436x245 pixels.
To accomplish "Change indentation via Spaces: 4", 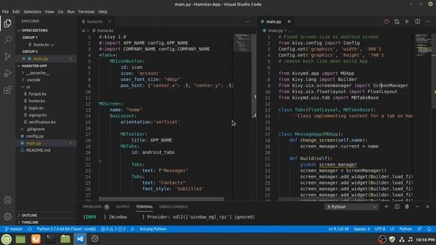I will 362,229.
